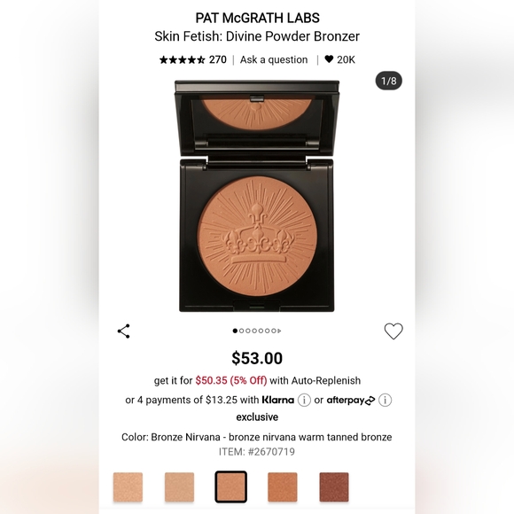
Task: Open Klarna info icon
Action: click(304, 400)
